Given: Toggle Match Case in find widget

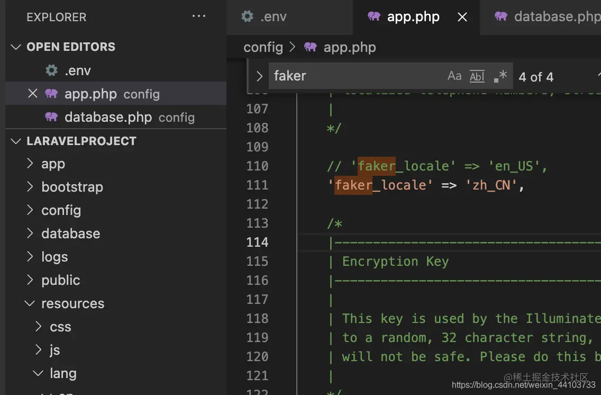Looking at the screenshot, I should click(x=454, y=76).
